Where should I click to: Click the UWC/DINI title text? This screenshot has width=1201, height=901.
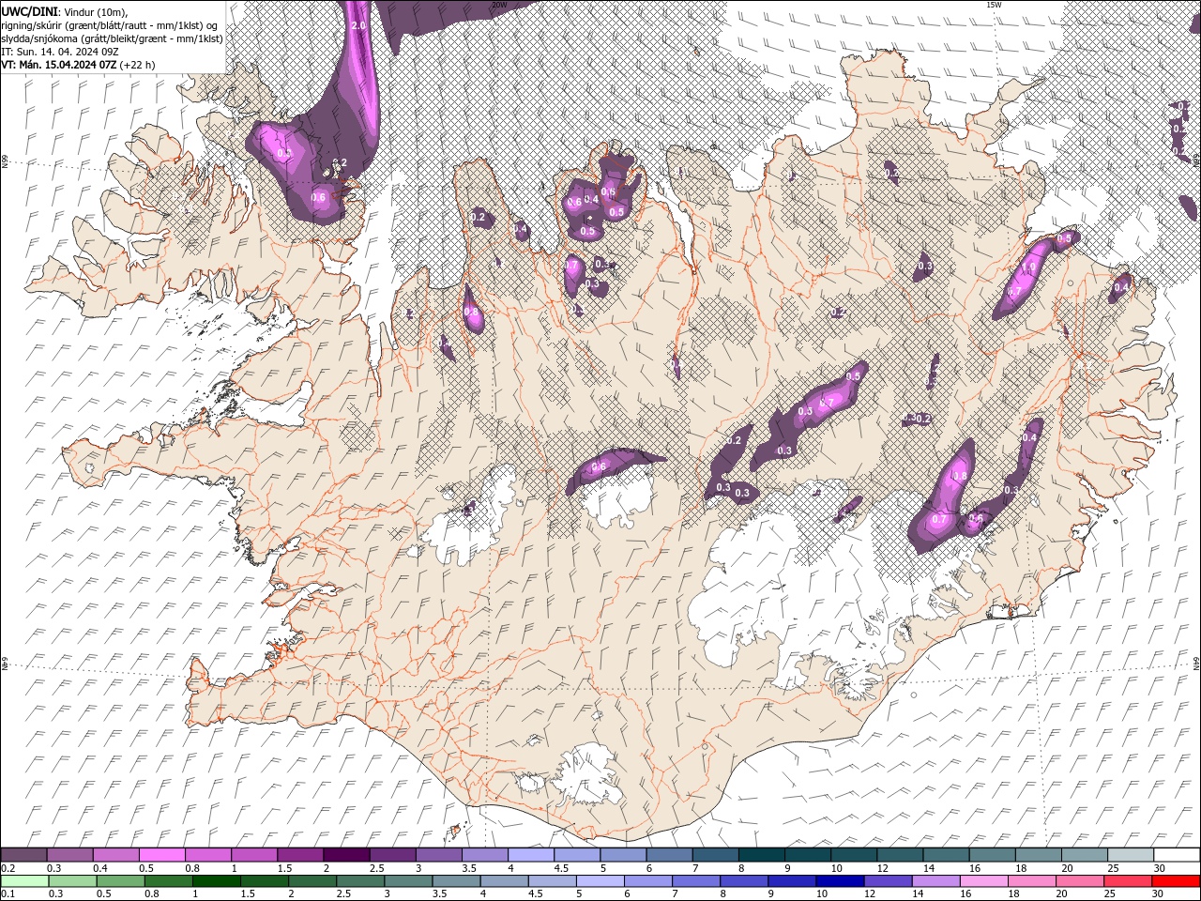tap(28, 10)
